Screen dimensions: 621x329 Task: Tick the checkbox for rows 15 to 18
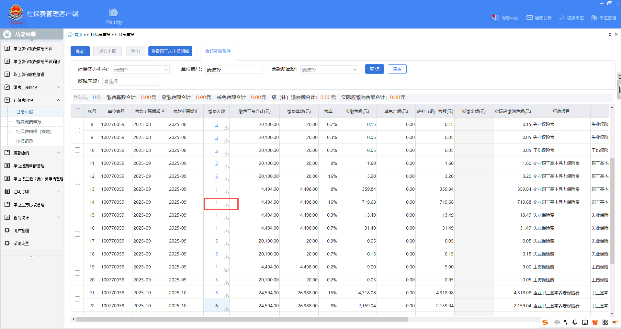coord(77,234)
